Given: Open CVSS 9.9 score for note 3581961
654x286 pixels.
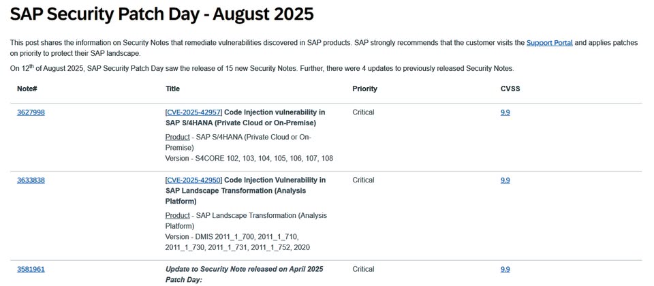Looking at the screenshot, I should tap(505, 269).
